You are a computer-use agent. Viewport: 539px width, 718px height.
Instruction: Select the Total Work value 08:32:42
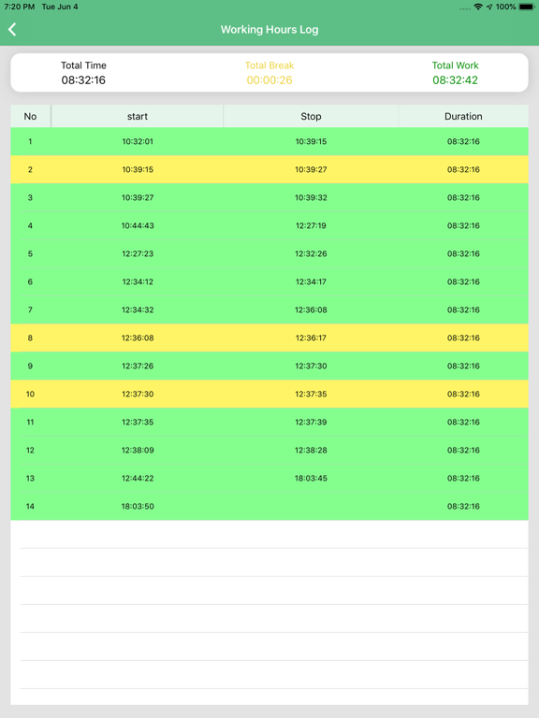(455, 80)
